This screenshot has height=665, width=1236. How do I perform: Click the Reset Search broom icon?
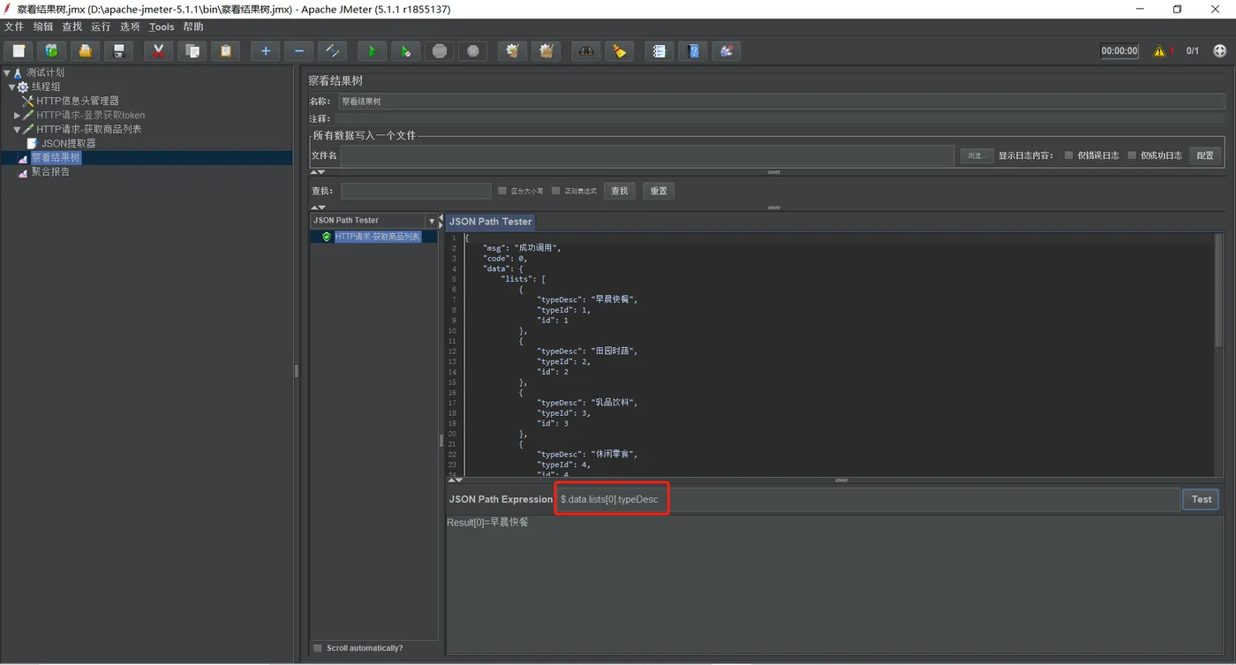(619, 51)
